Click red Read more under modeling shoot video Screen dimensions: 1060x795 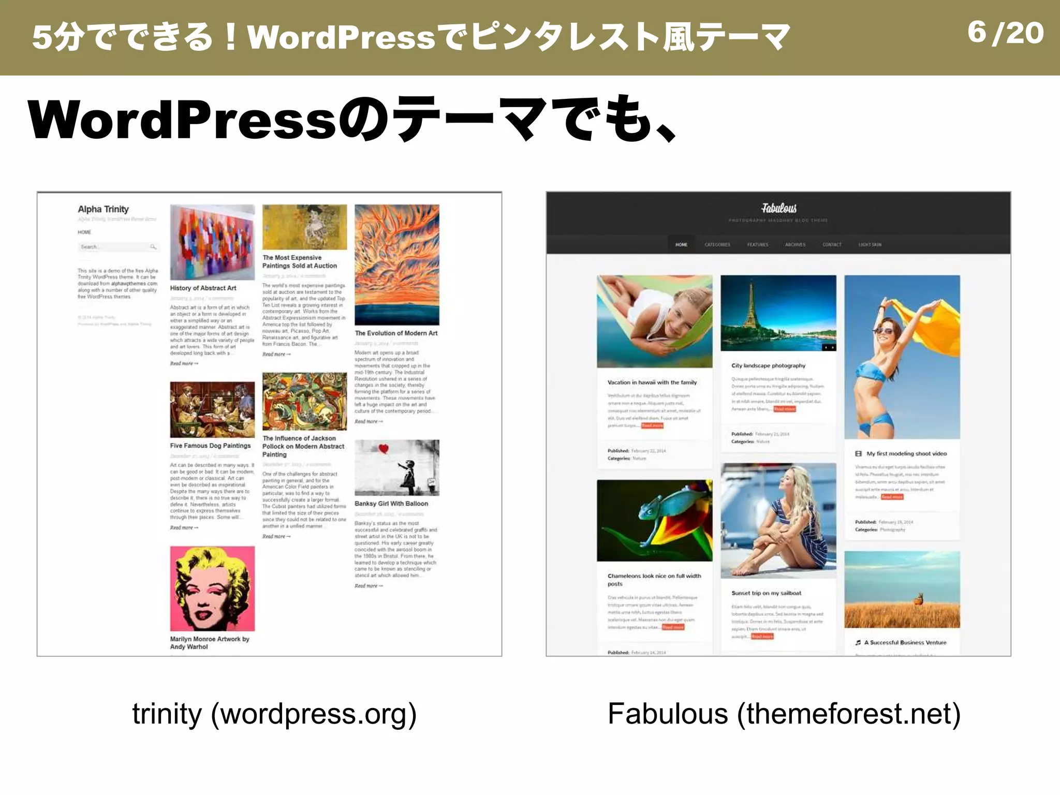892,497
